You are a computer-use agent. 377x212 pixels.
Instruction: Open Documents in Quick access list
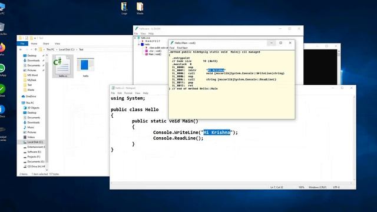click(x=34, y=65)
